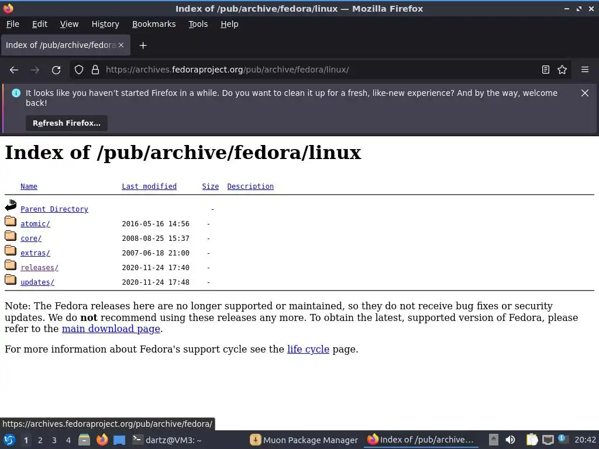
Task: Switch to Muon Package Manager in taskbar
Action: pos(304,440)
